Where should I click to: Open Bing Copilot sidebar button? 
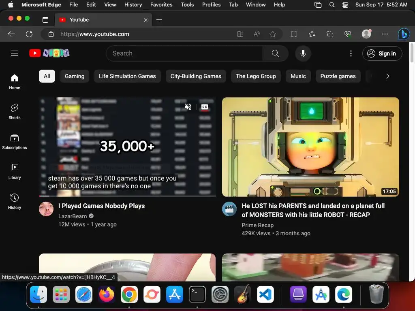pos(404,34)
